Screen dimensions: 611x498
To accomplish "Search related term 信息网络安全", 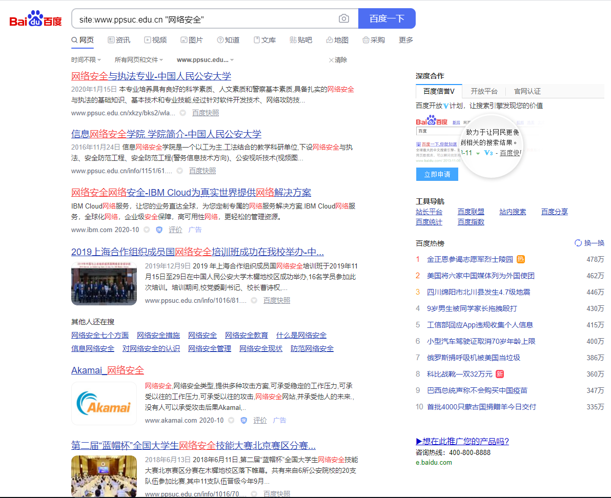I will [x=93, y=348].
